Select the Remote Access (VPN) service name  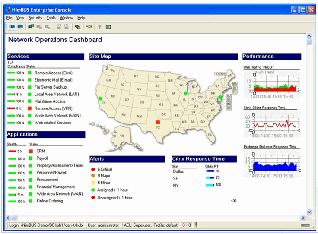53,108
